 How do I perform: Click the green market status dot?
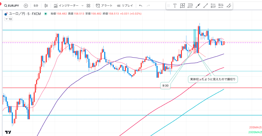(46, 14)
